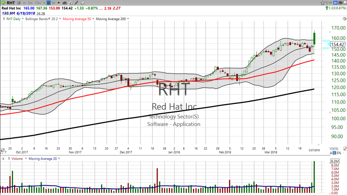
Task: Open the color palette settings icon
Action: click(344, 18)
